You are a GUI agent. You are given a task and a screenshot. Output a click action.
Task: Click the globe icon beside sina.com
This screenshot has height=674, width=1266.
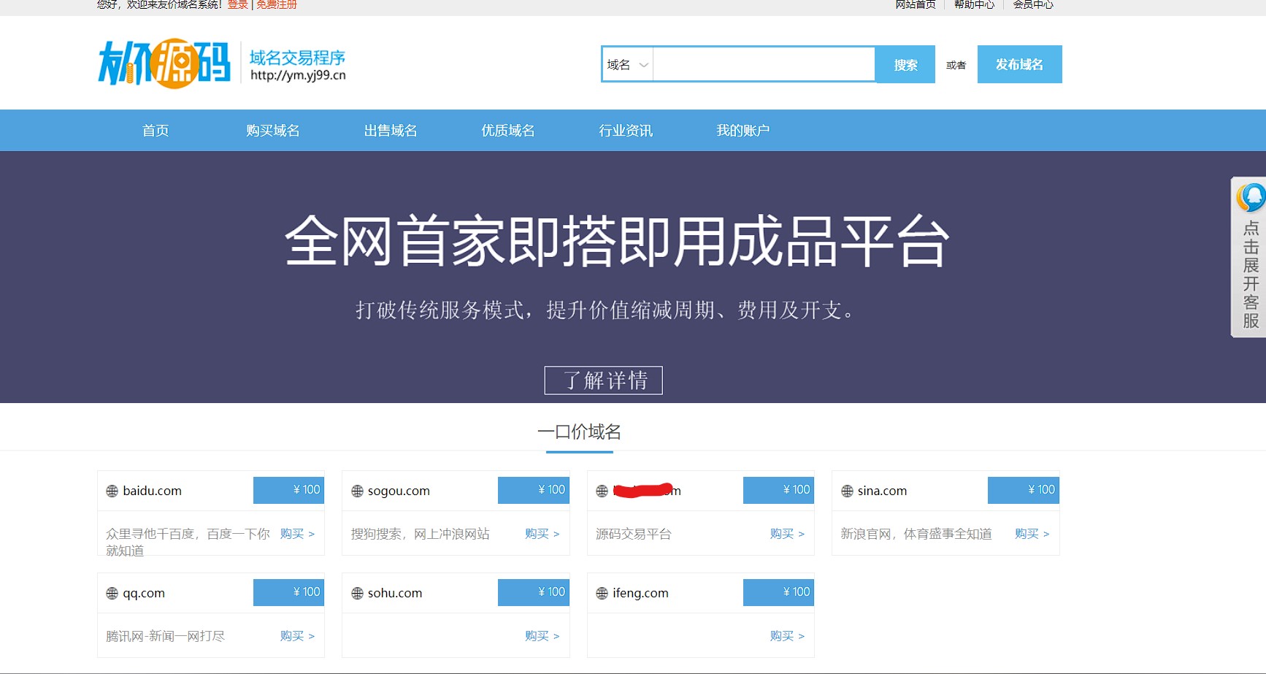tap(847, 490)
